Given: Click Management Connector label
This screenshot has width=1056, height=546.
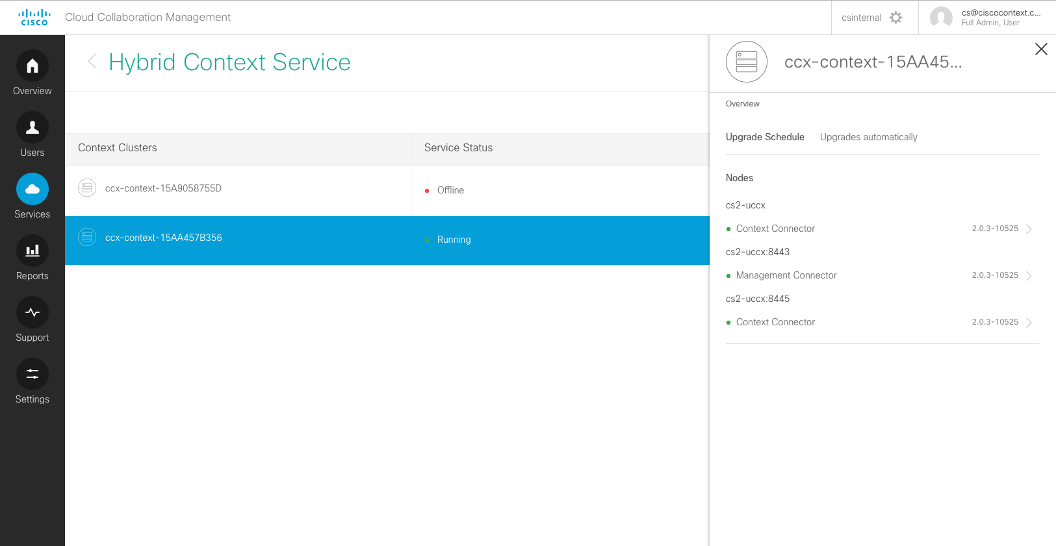Looking at the screenshot, I should coord(786,275).
